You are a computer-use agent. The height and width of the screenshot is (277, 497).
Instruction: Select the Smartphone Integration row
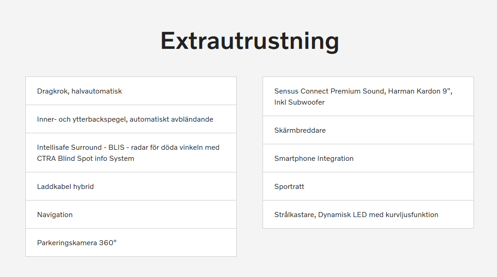click(x=368, y=158)
